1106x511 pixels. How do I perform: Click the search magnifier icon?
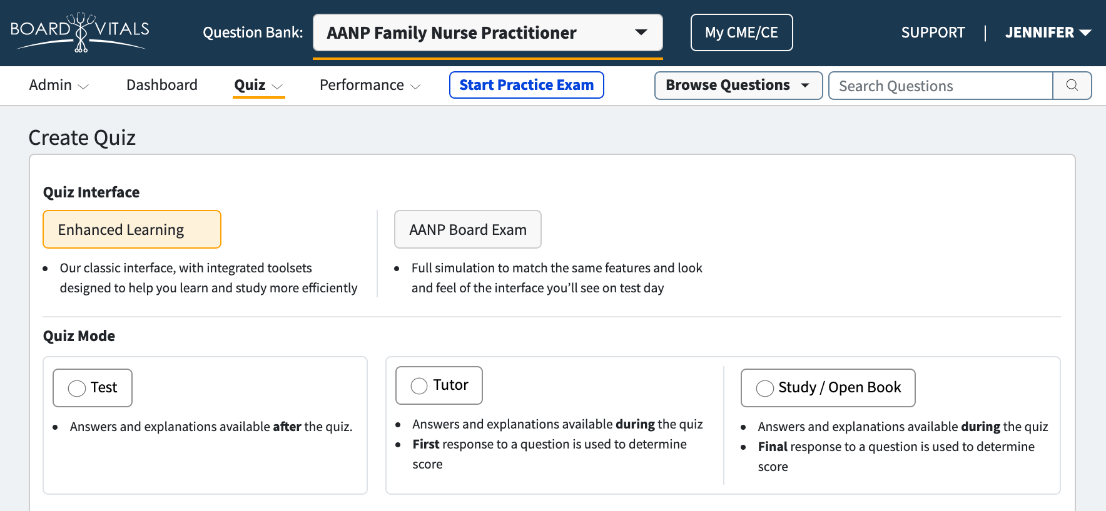click(x=1072, y=86)
